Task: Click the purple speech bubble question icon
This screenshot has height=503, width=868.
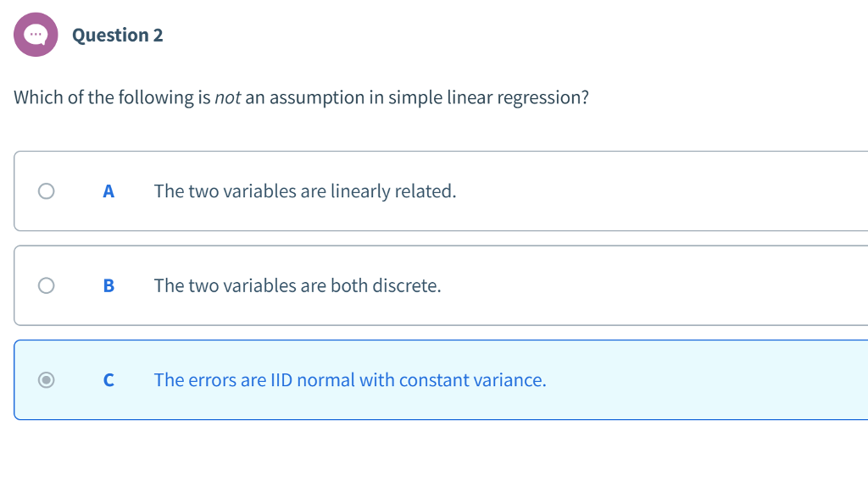Action: pos(36,34)
